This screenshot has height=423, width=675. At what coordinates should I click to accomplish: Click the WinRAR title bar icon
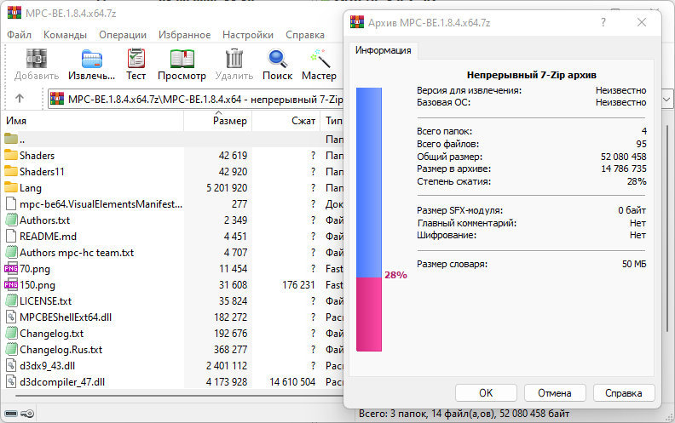[x=14, y=13]
